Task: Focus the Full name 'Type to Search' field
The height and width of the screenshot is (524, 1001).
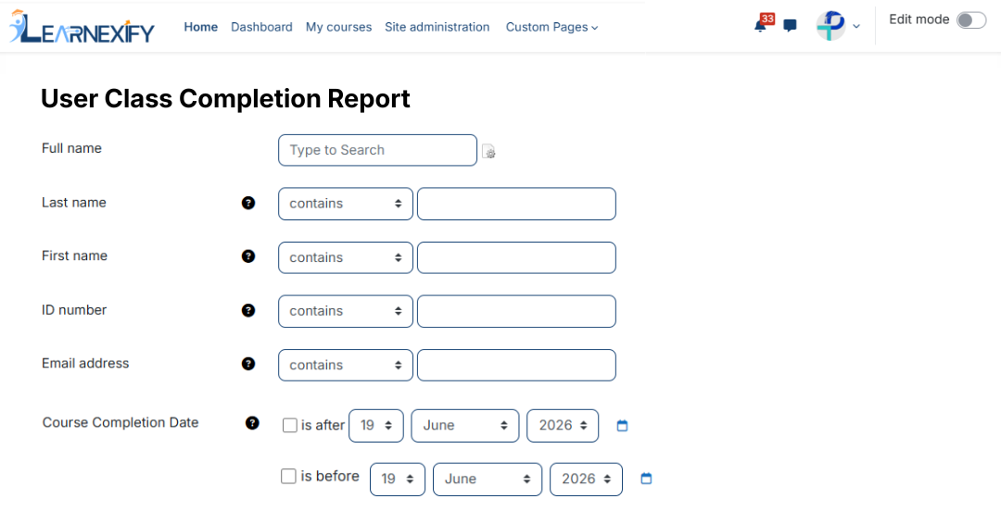Action: coord(377,151)
